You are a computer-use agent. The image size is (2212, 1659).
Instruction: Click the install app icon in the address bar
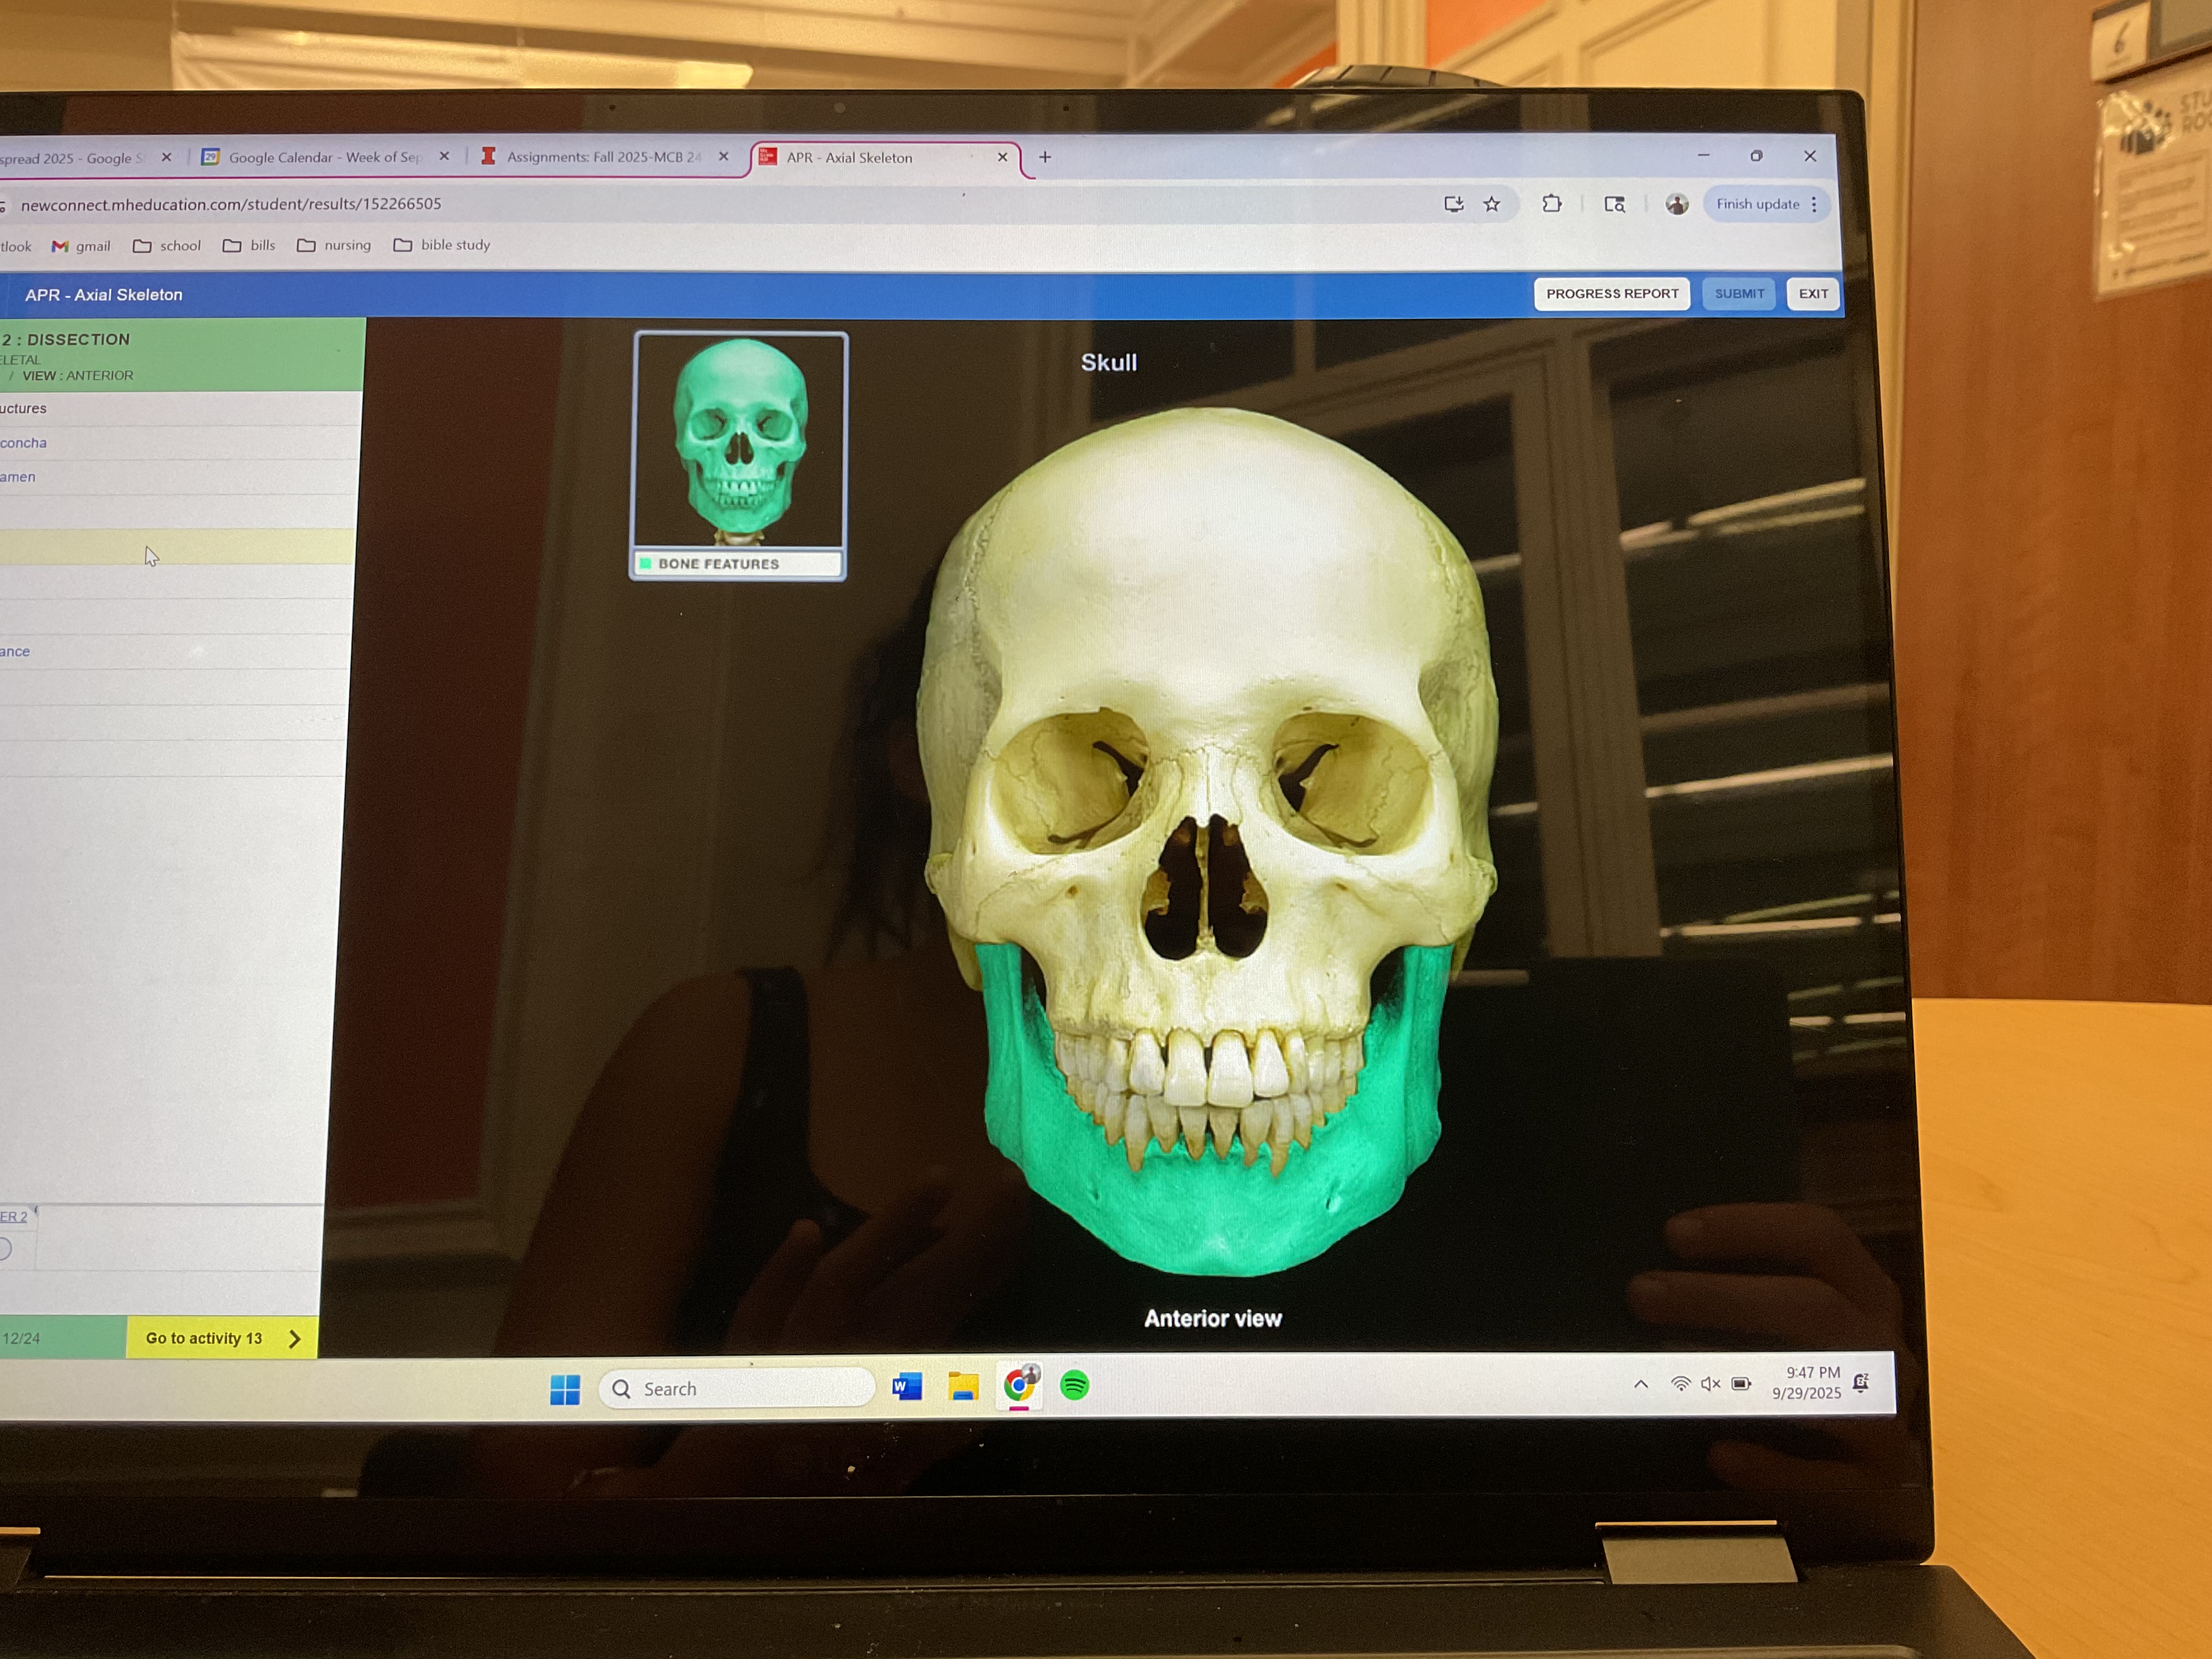pyautogui.click(x=1453, y=204)
